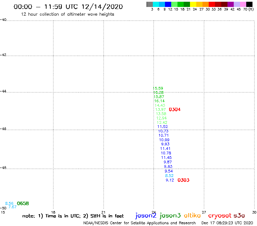The width and height of the screenshot is (257, 226).
Task: Click the gray swatch in the color scale
Action: coord(150,4)
